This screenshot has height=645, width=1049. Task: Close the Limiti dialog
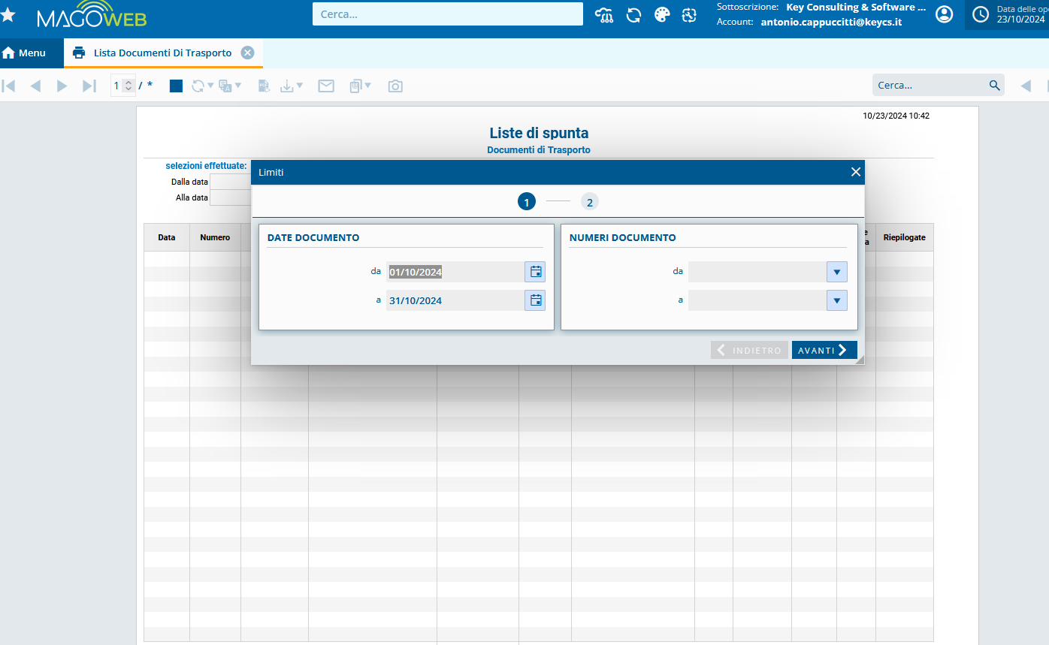point(855,172)
